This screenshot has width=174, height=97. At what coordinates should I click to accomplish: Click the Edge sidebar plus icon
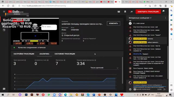pos(171,39)
